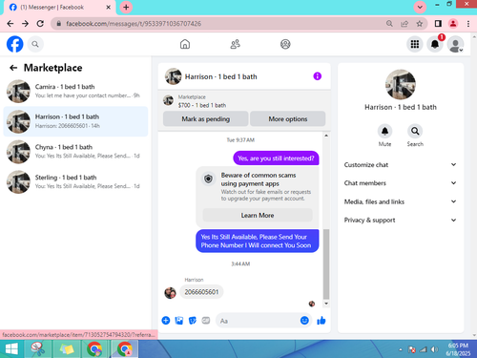
Task: Reload the page in Chrome
Action: pos(40,24)
